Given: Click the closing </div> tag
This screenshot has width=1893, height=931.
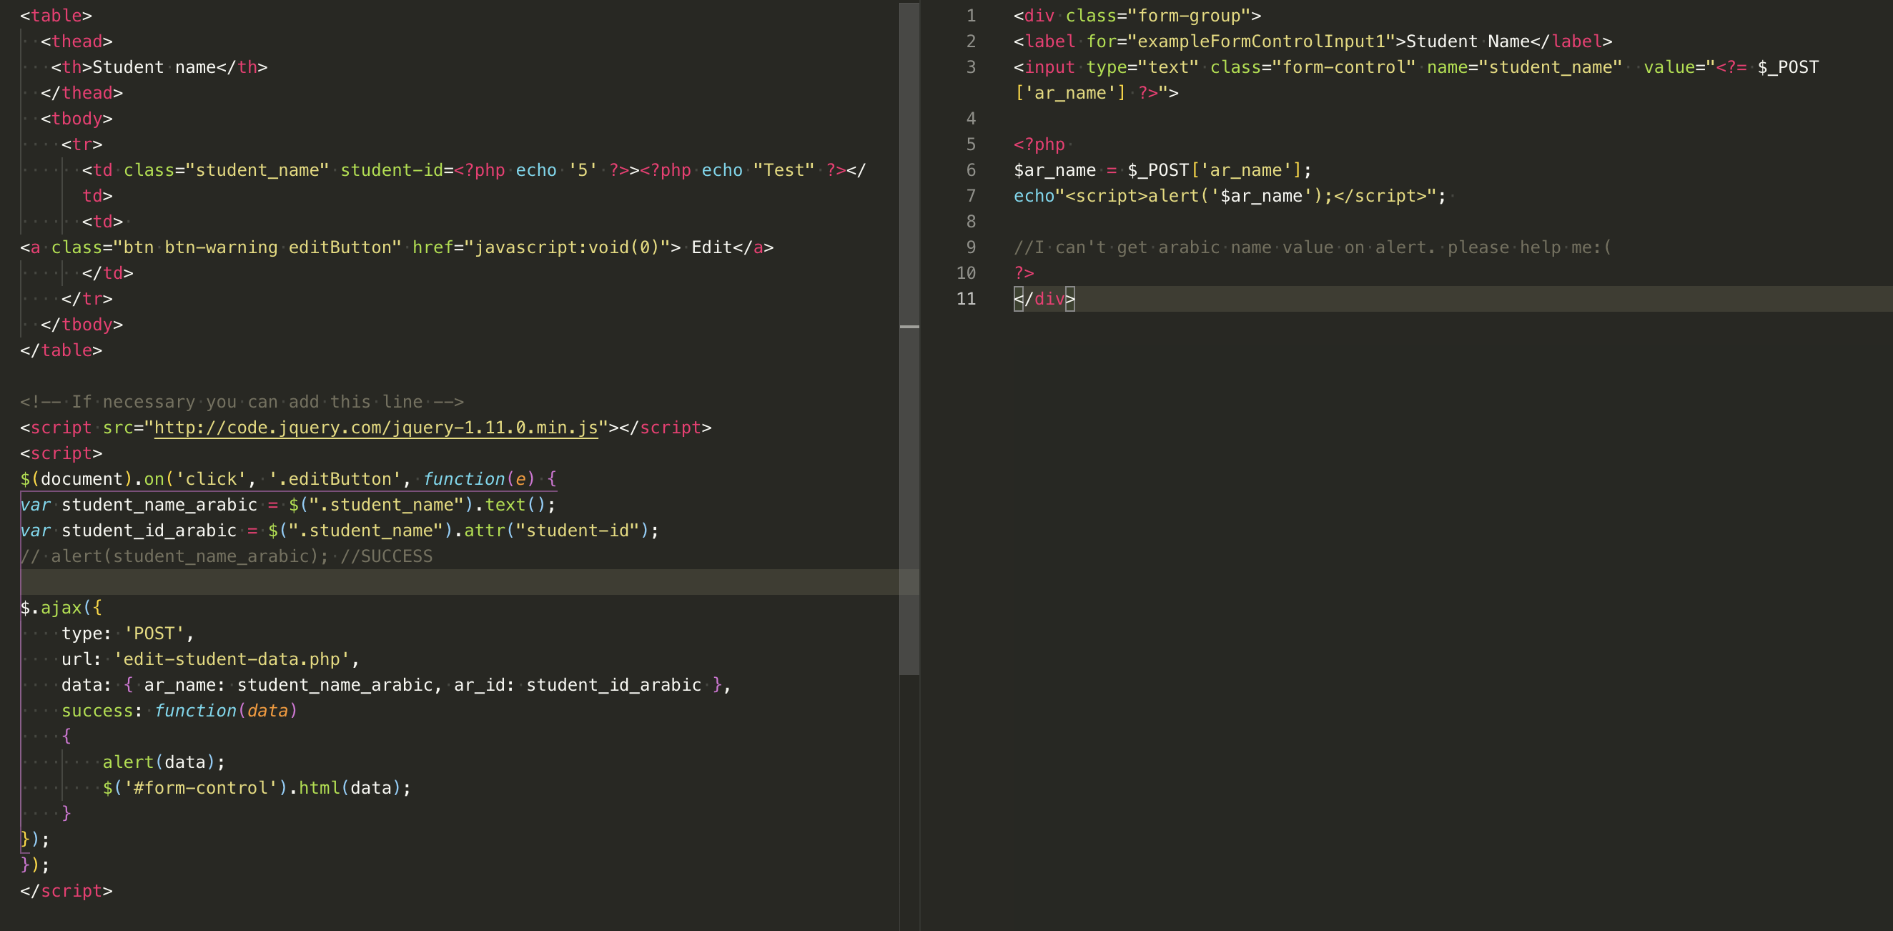Looking at the screenshot, I should tap(1044, 298).
